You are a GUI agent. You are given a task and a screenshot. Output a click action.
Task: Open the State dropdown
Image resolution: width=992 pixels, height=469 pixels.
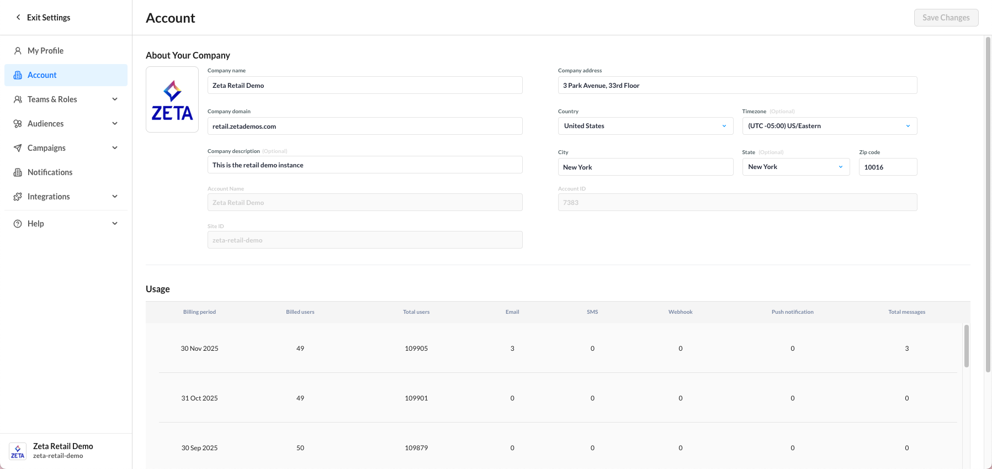pyautogui.click(x=795, y=167)
